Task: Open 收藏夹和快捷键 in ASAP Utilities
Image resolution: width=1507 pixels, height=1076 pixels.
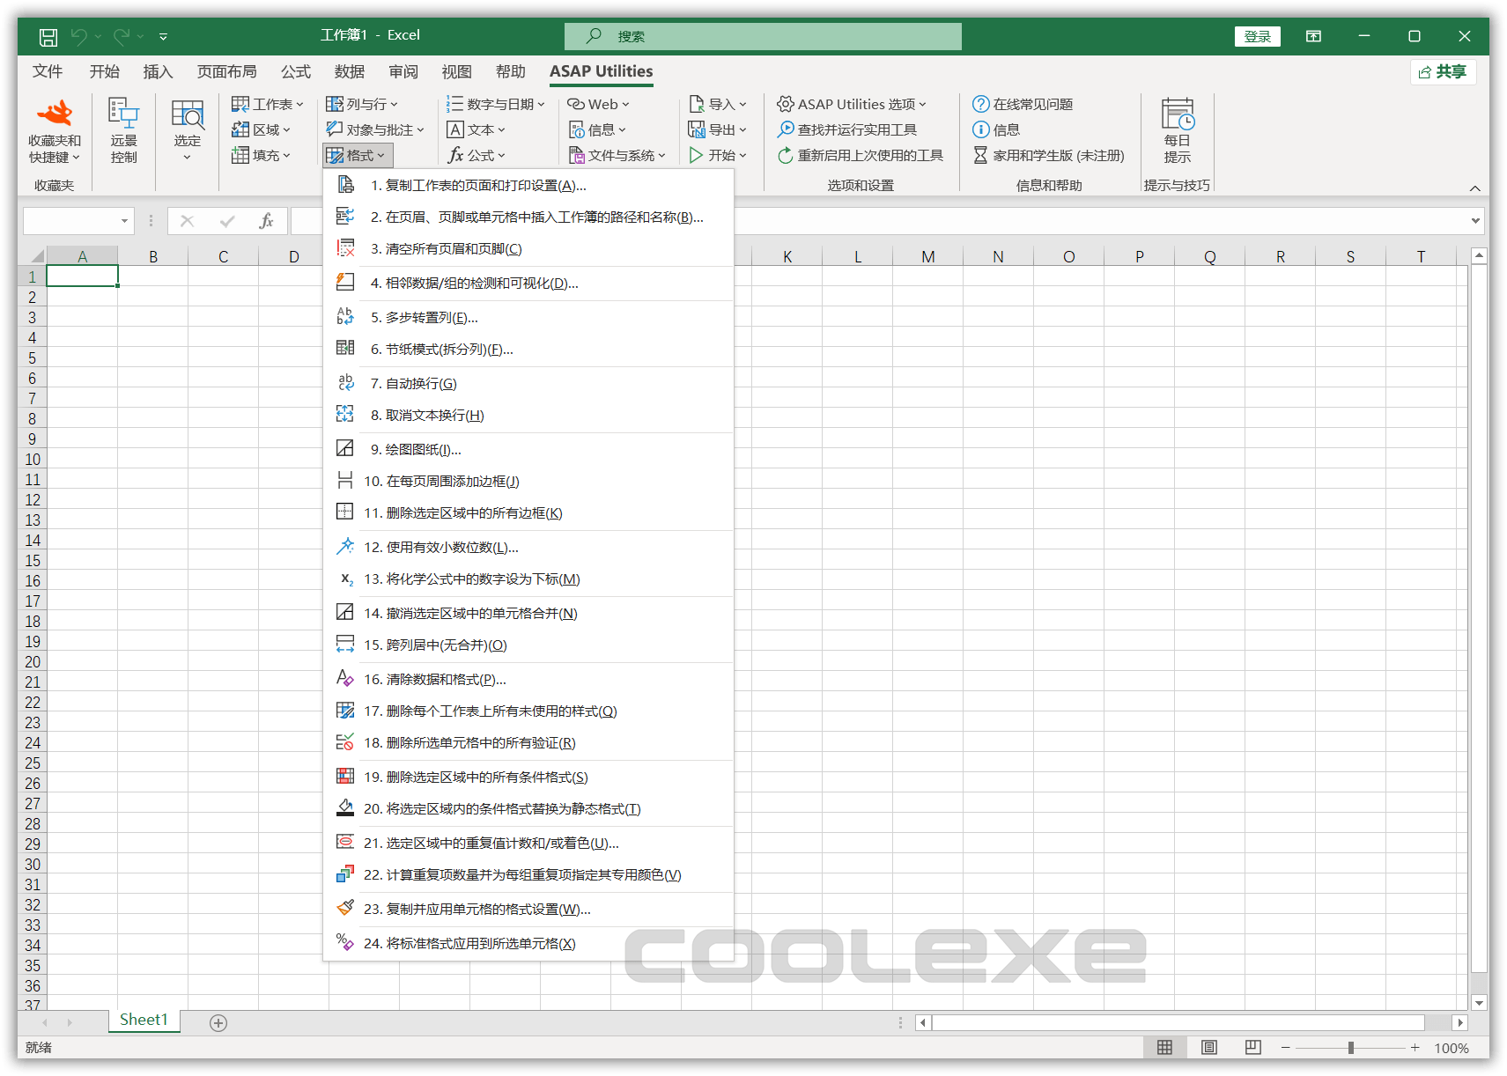Action: (x=55, y=130)
